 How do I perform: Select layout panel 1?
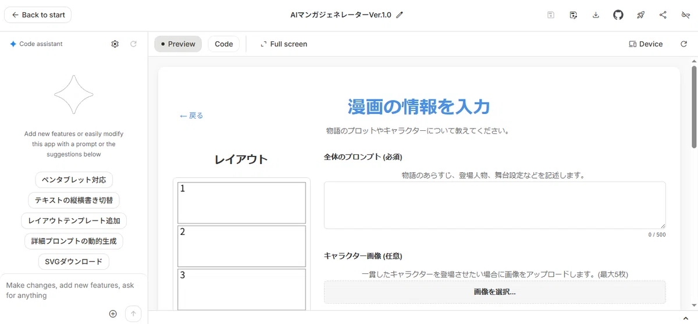click(241, 202)
